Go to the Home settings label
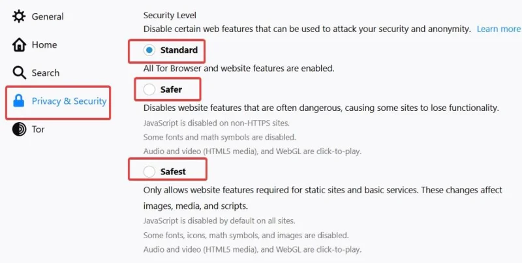Viewport: 522px width, 263px height. 44,45
